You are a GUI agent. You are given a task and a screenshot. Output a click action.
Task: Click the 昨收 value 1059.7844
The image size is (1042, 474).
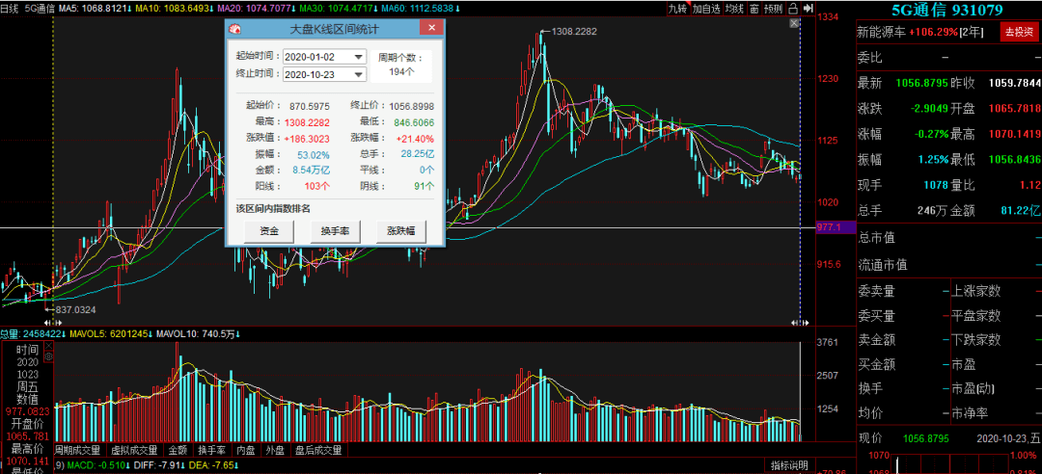click(x=1015, y=83)
